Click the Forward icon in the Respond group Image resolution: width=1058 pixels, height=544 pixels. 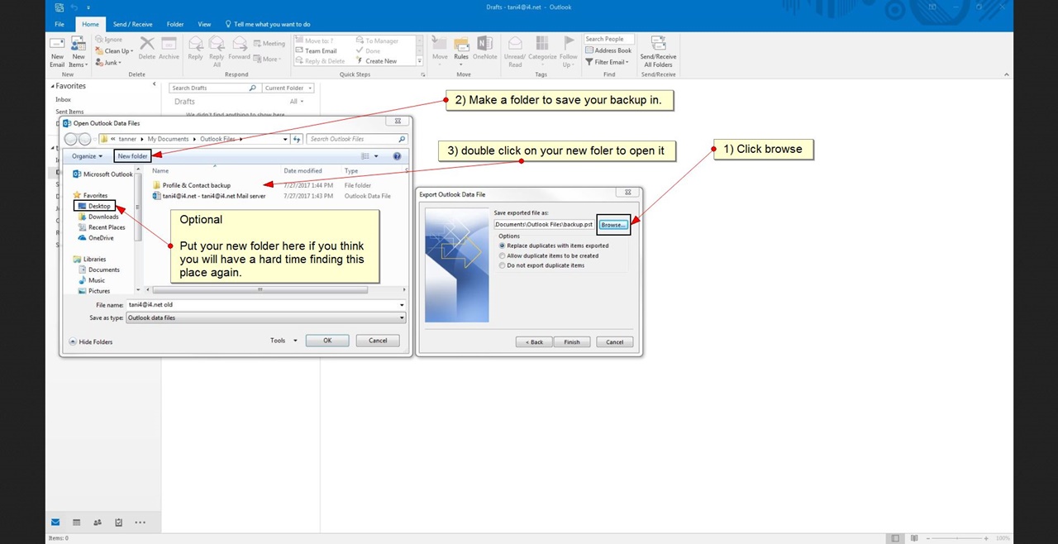239,48
